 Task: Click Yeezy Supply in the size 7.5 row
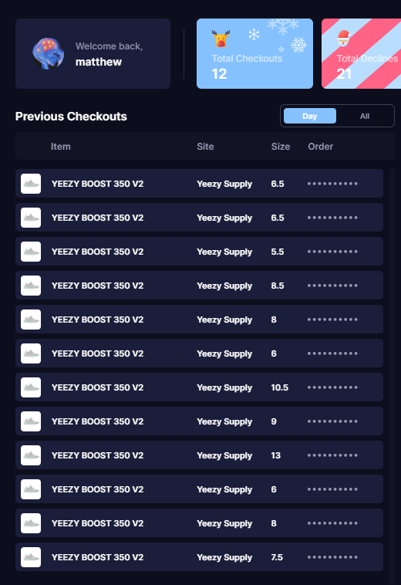point(224,558)
